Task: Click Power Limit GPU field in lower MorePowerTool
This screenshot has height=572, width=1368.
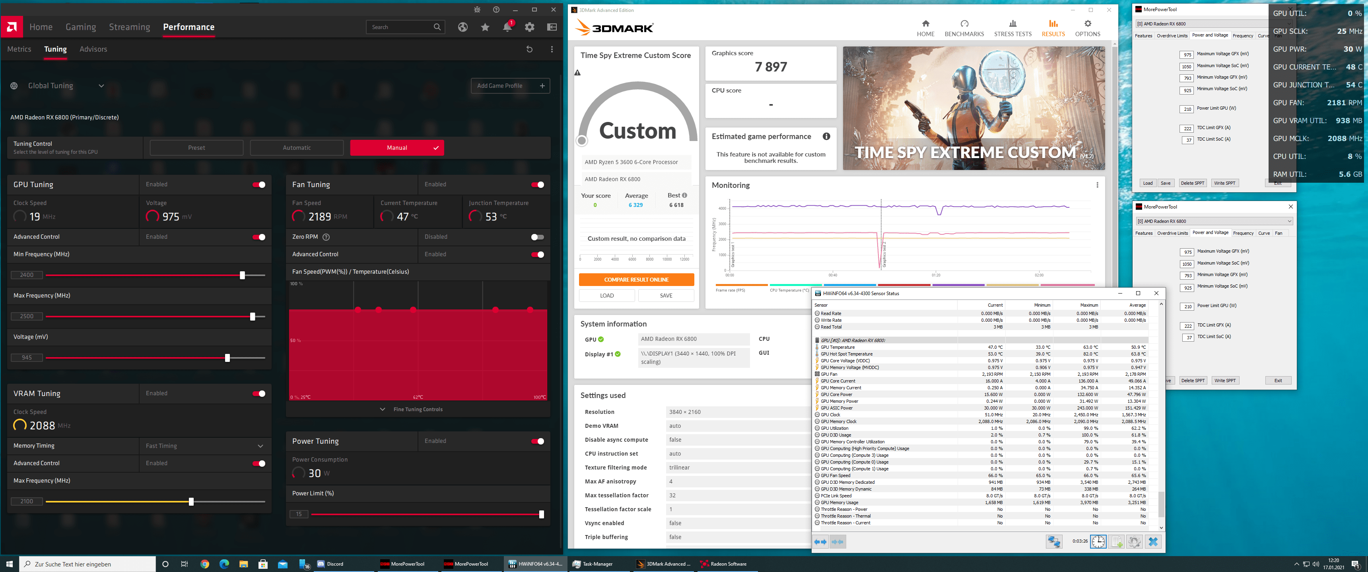Action: coord(1187,307)
